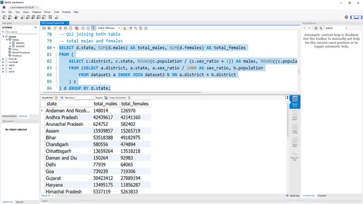363x204 pixels.
Task: Open the Context Help tab
Action: click(x=309, y=196)
